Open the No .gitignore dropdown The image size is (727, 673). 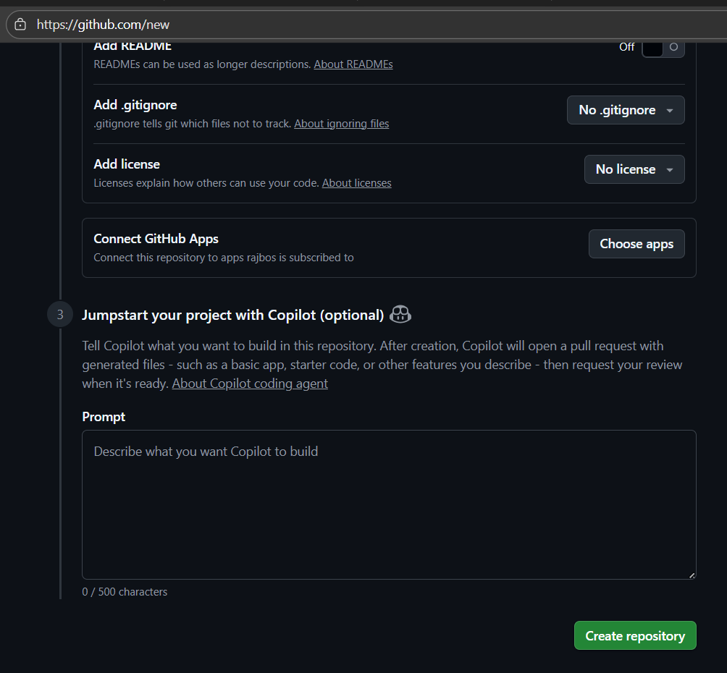pos(625,109)
